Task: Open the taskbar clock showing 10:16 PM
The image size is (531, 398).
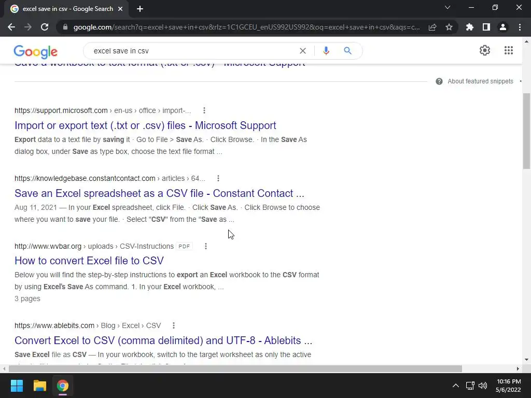Action: pyautogui.click(x=508, y=386)
